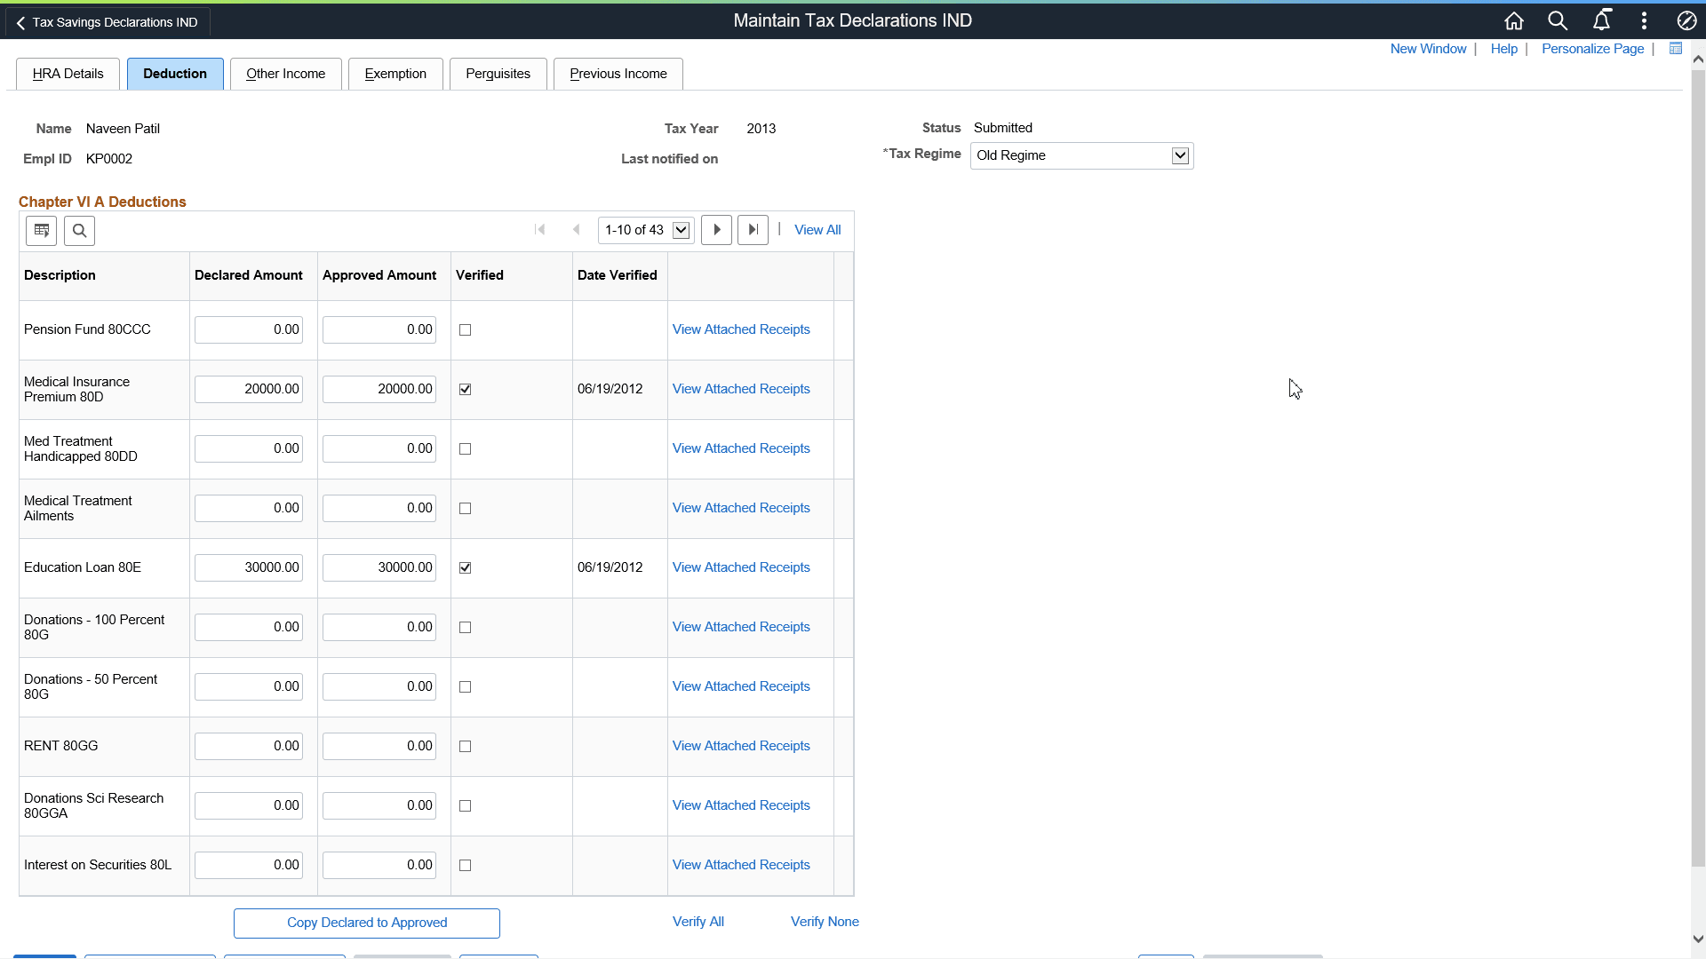Switch to the HRA Details tab
1706x959 pixels.
(x=68, y=74)
